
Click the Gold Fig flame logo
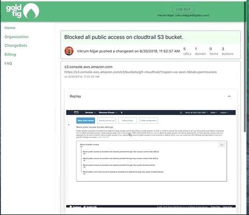coord(31,11)
